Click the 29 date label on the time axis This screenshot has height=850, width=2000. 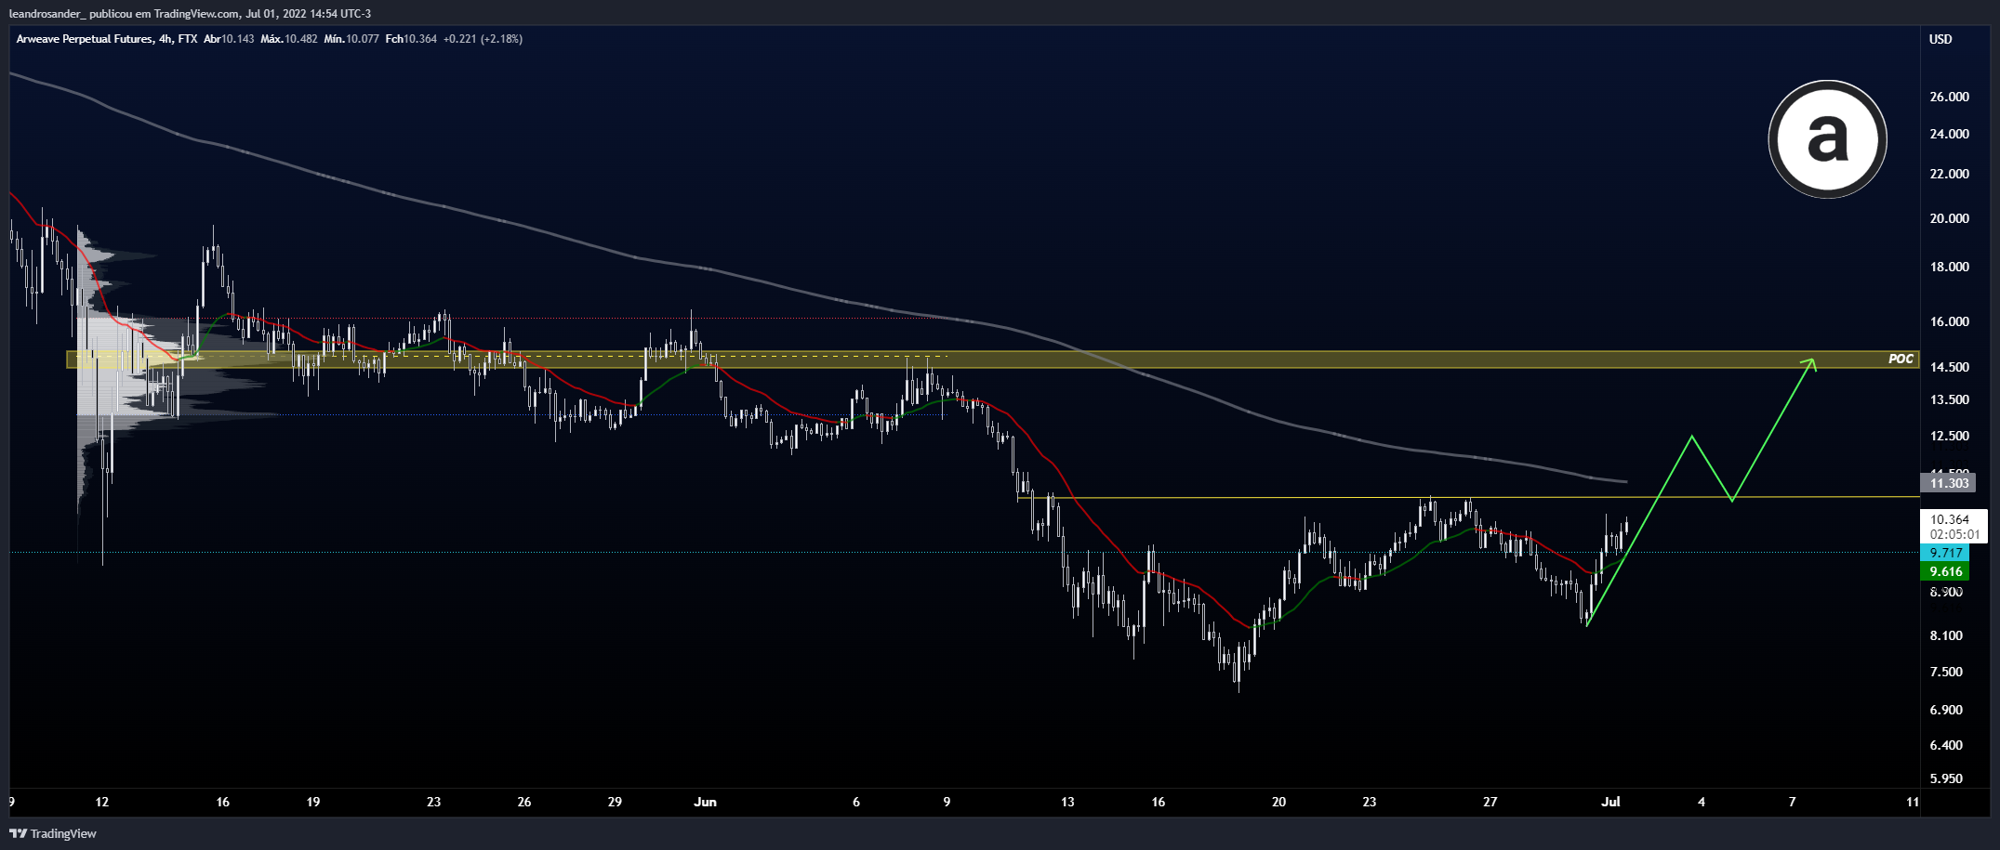pos(615,802)
